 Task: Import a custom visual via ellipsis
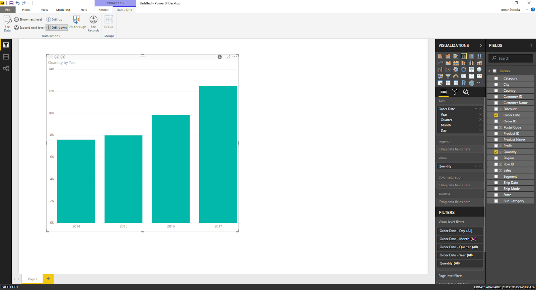(x=479, y=83)
